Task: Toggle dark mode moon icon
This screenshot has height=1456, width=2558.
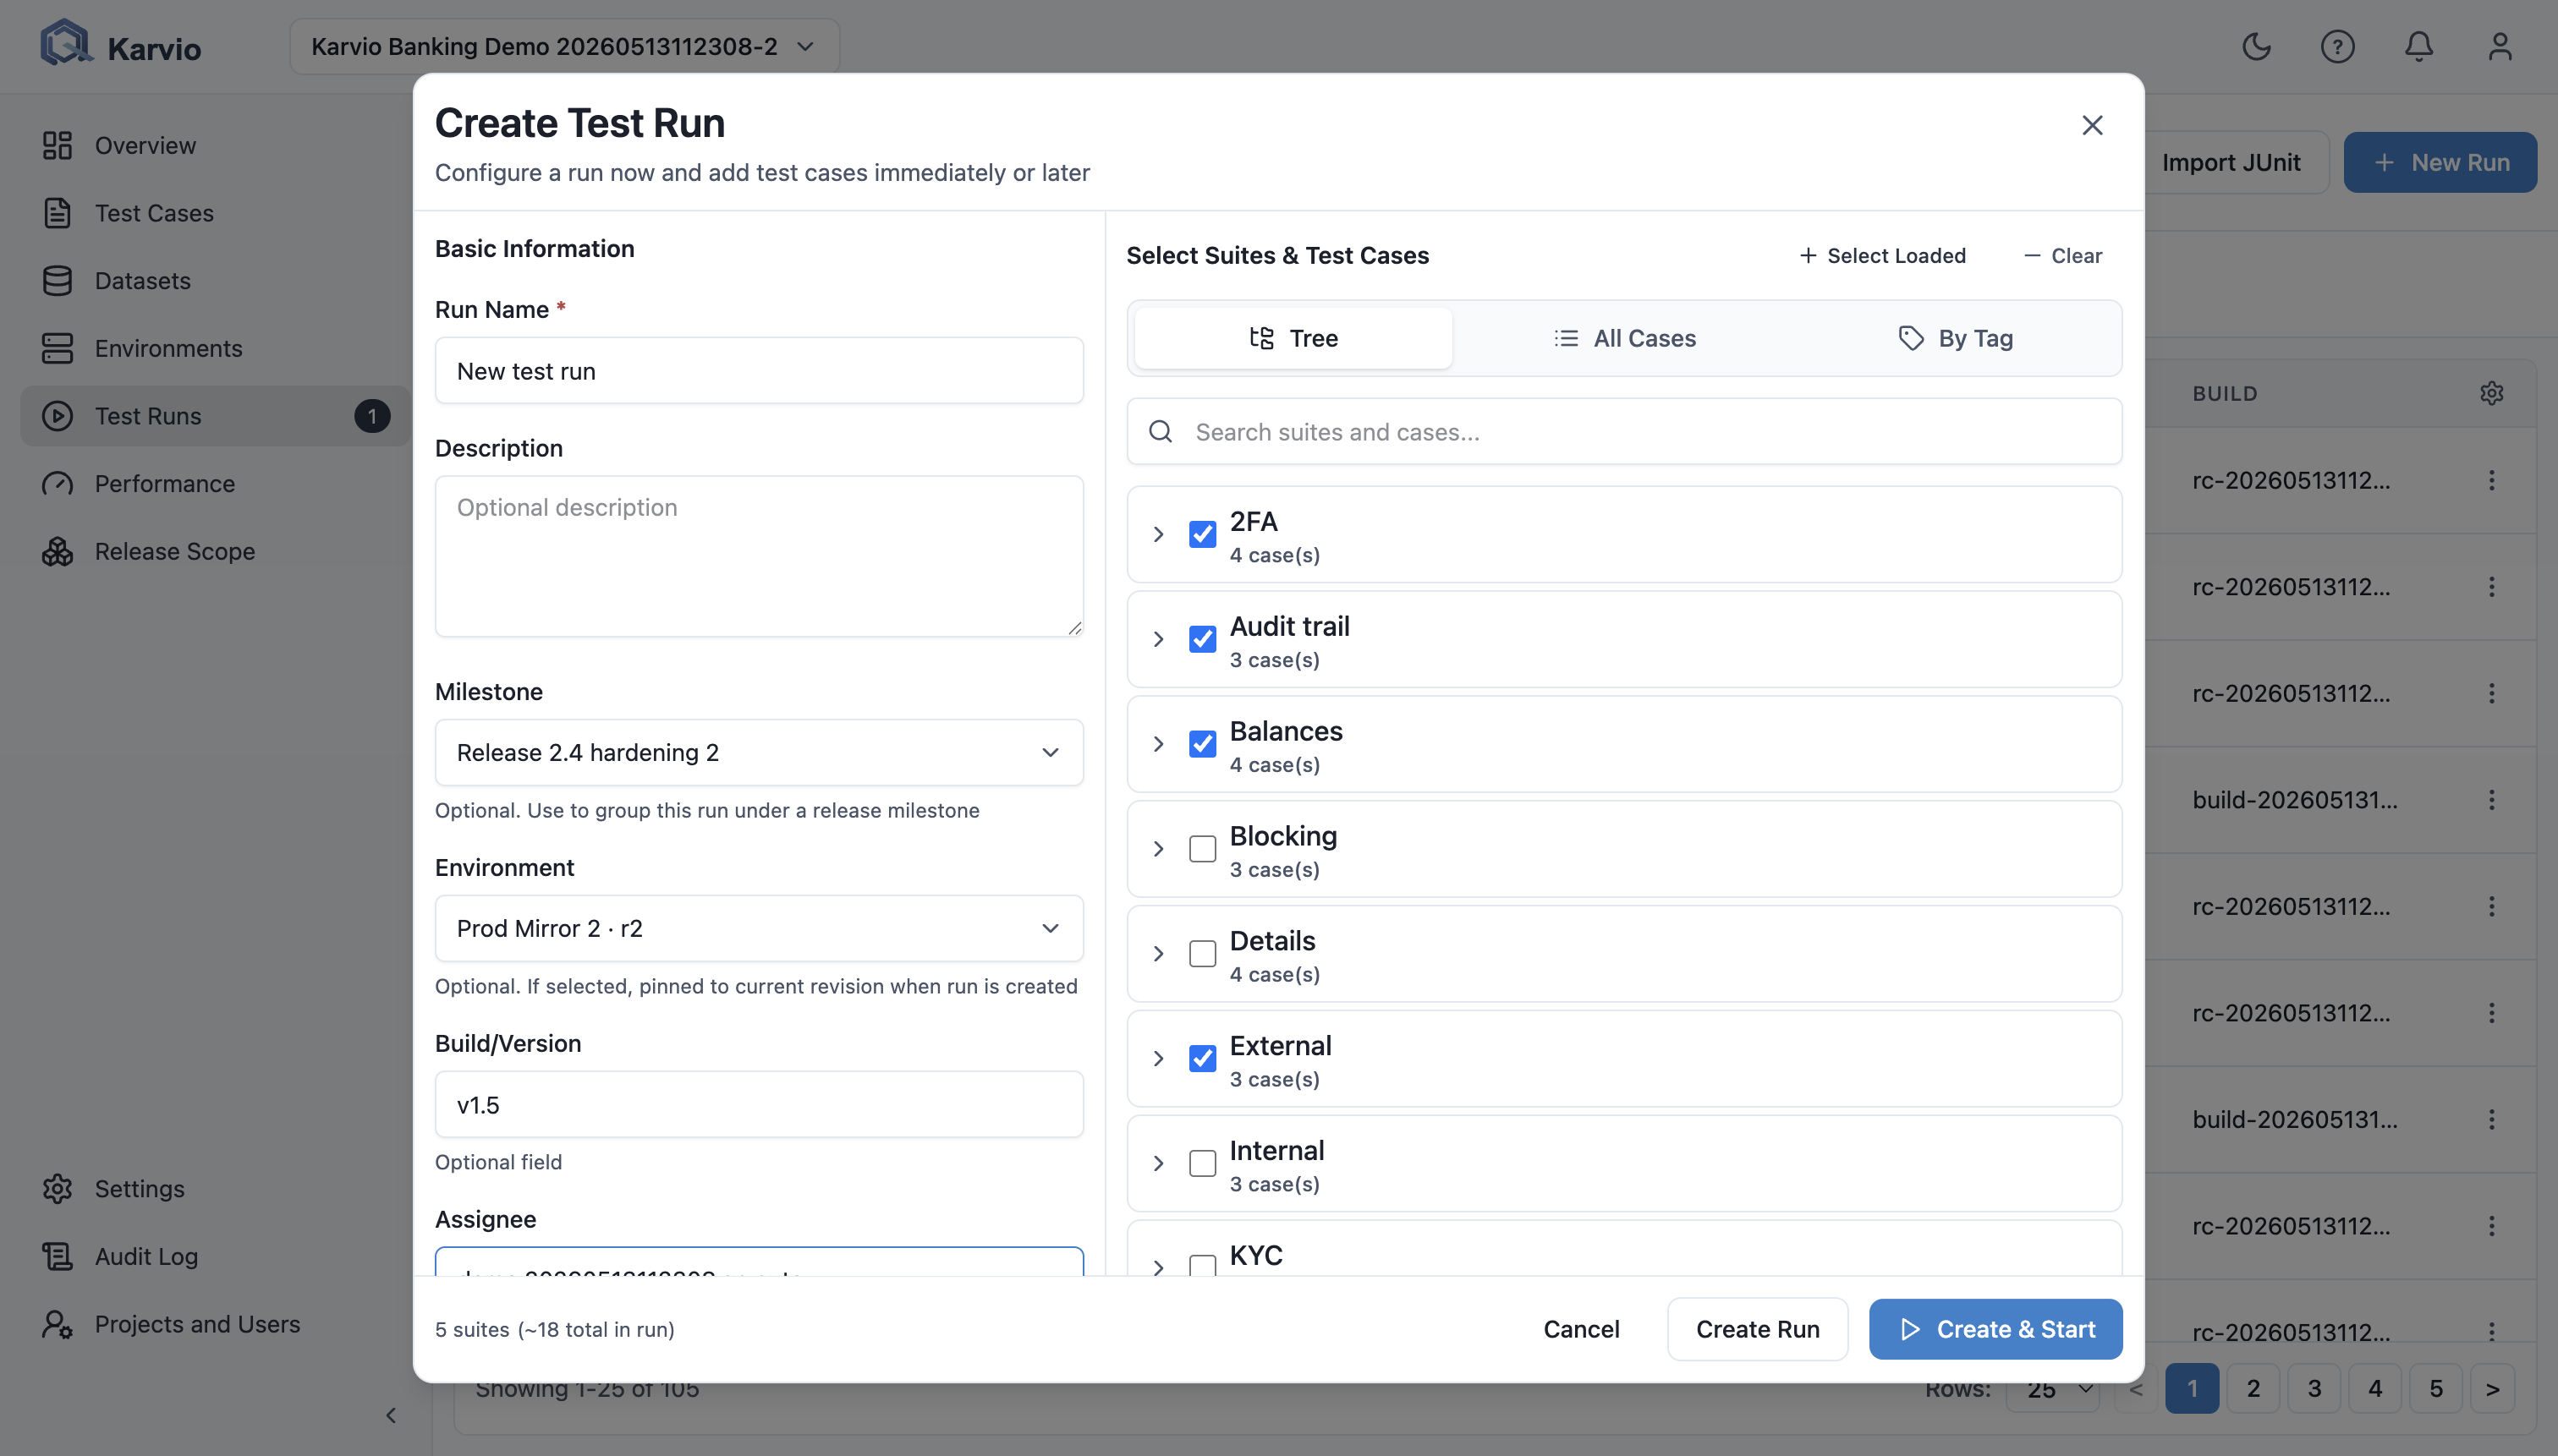Action: pyautogui.click(x=2257, y=46)
